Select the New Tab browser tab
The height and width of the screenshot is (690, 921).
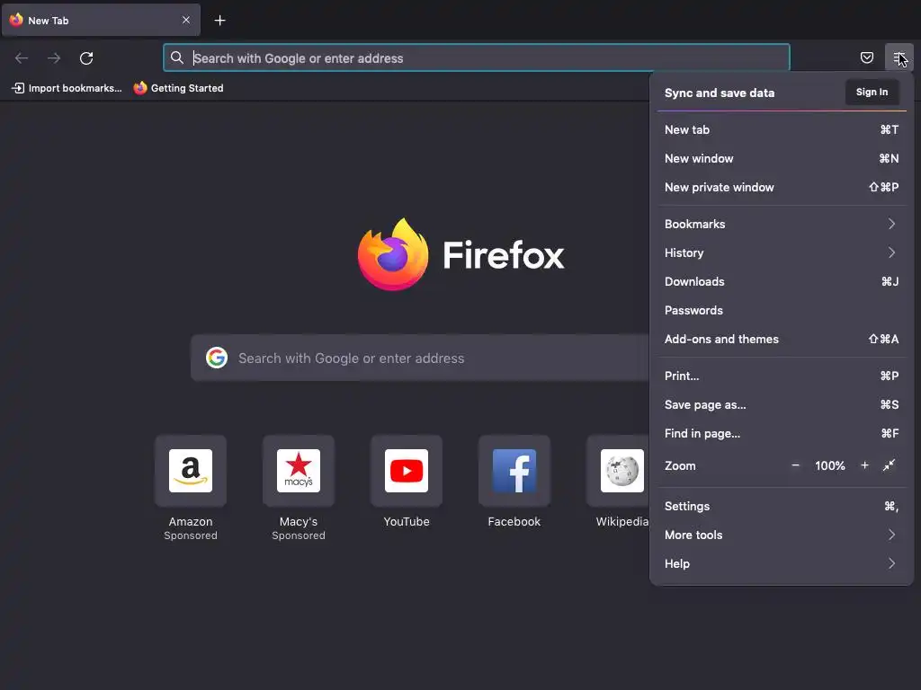[101, 20]
